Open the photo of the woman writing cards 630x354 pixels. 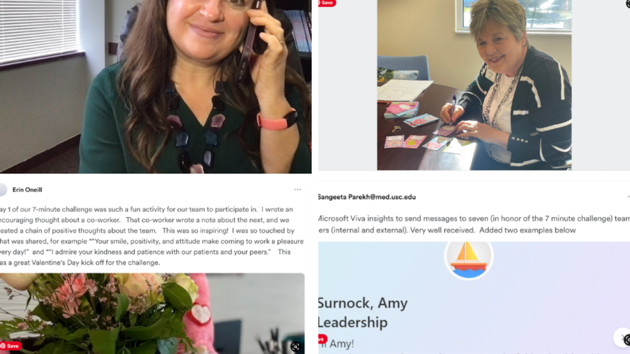click(474, 85)
